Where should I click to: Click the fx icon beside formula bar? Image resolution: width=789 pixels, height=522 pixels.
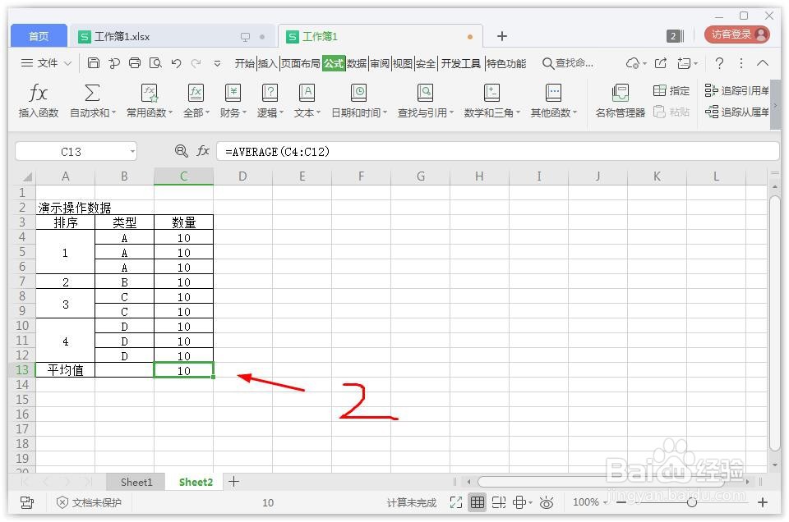(x=203, y=151)
